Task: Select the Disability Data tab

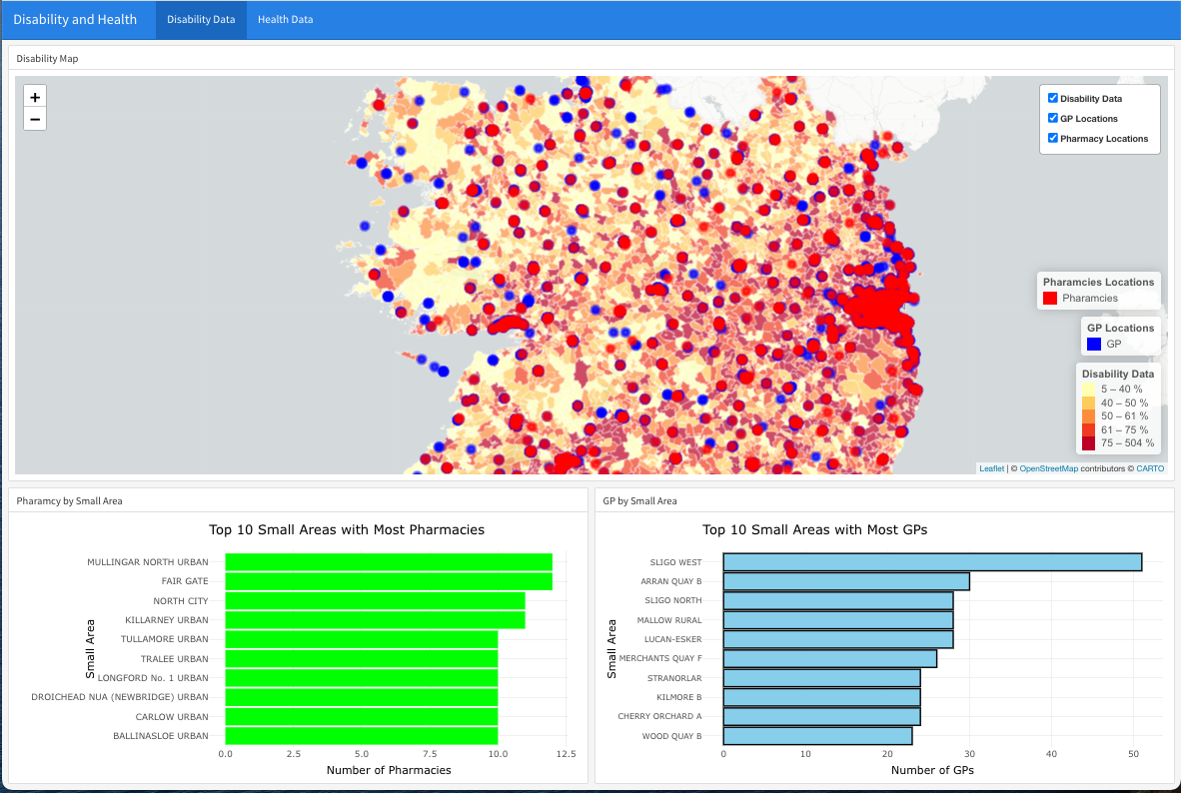Action: pos(200,18)
